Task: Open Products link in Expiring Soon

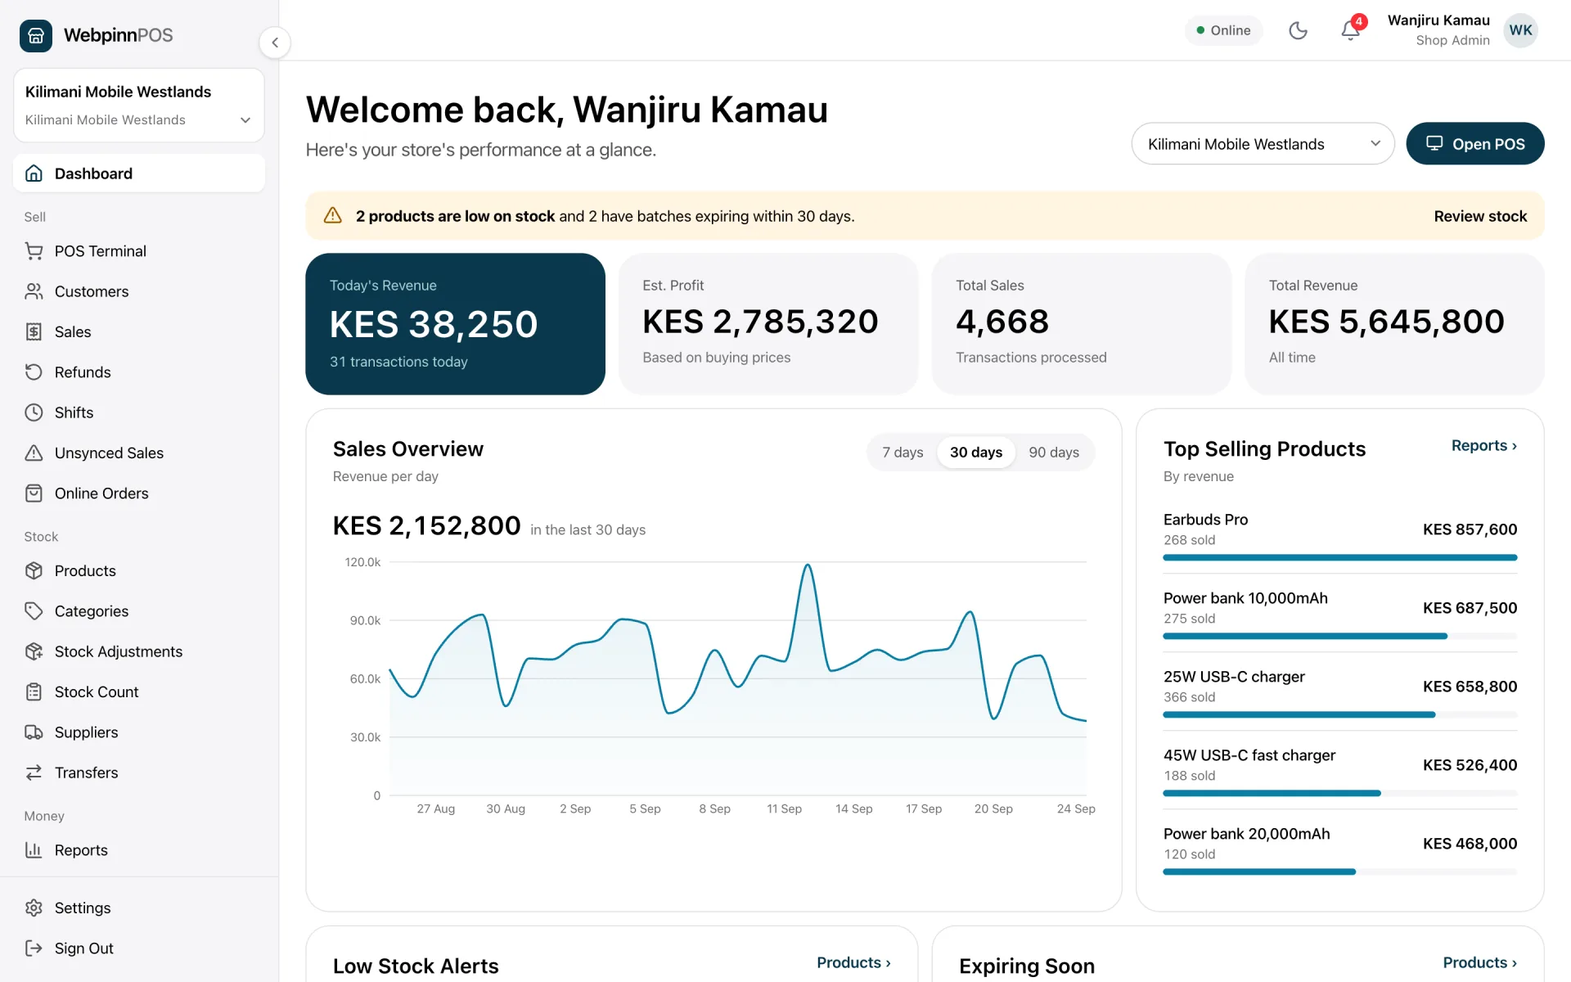Action: coord(1479,962)
